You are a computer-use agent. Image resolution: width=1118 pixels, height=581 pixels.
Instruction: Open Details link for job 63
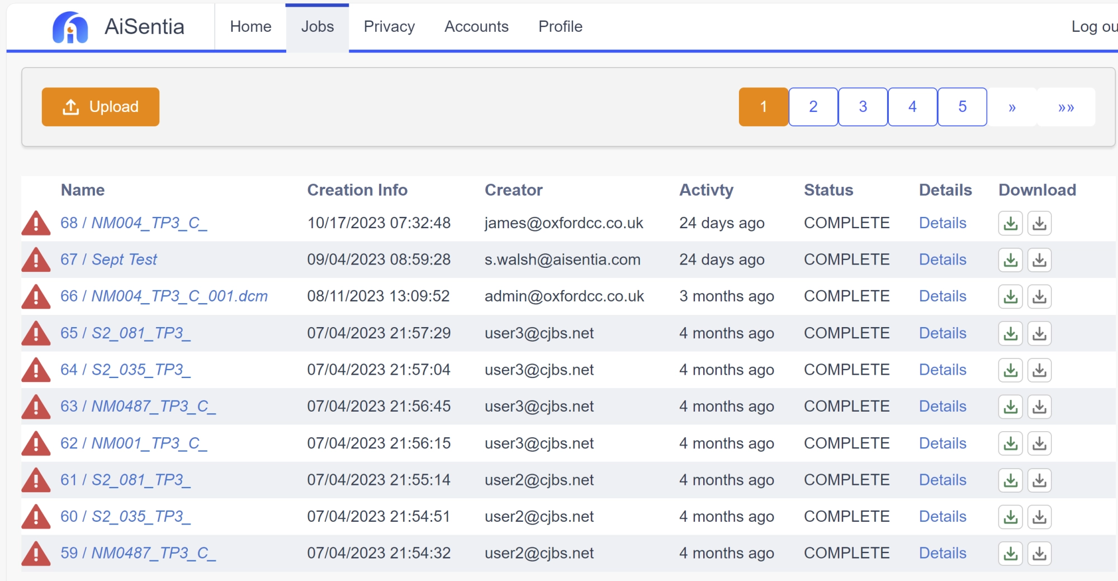[942, 407]
